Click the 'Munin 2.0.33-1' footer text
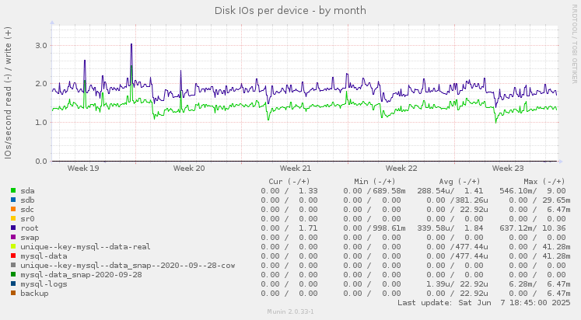The width and height of the screenshot is (581, 320). [x=291, y=312]
